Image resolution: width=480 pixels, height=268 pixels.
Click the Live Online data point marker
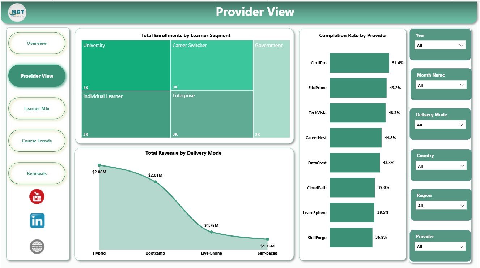[212, 232]
